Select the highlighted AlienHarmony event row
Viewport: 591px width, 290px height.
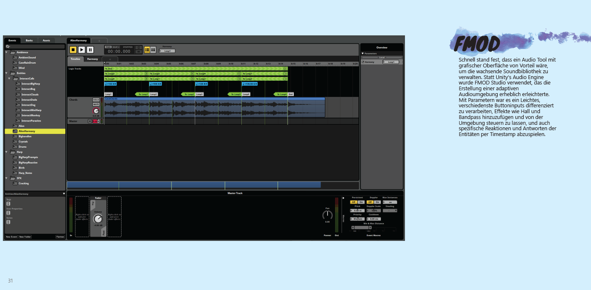(35, 131)
